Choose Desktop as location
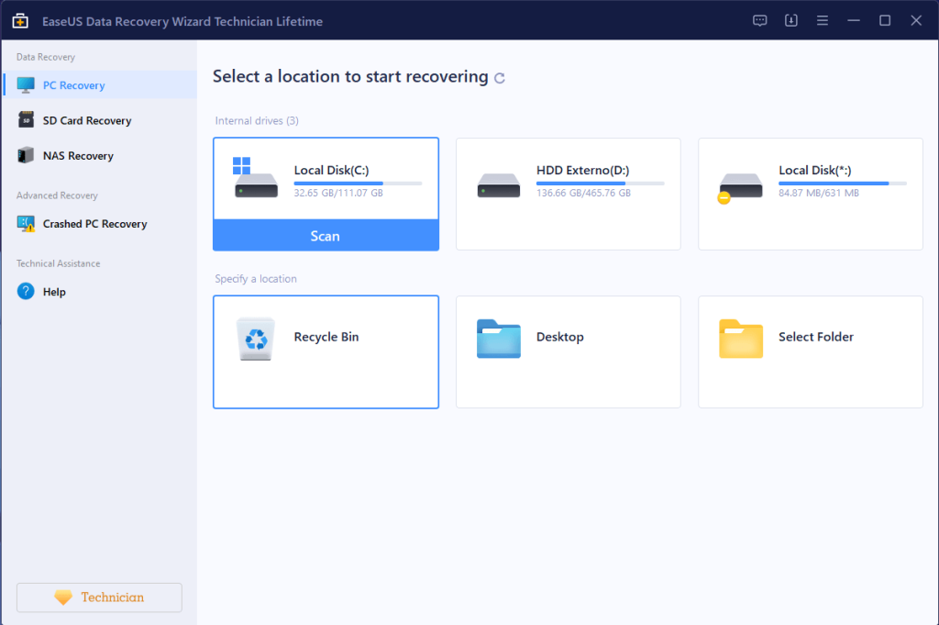 click(569, 352)
